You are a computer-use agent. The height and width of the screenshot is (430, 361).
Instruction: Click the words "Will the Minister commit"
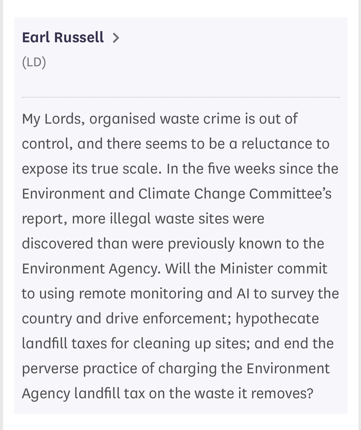click(246, 269)
